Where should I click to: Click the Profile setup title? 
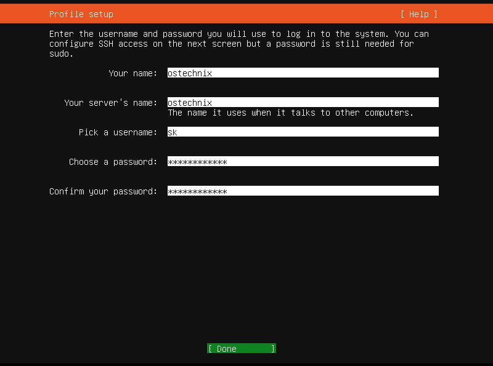point(81,14)
